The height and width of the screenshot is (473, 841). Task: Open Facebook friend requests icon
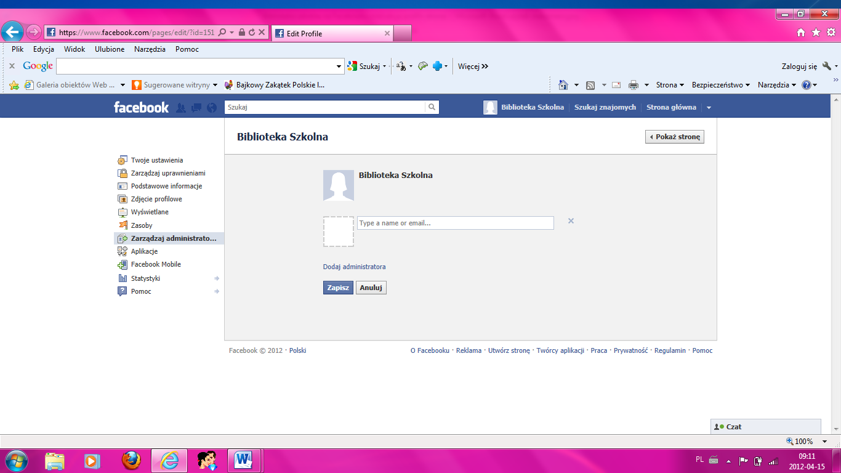tap(181, 108)
